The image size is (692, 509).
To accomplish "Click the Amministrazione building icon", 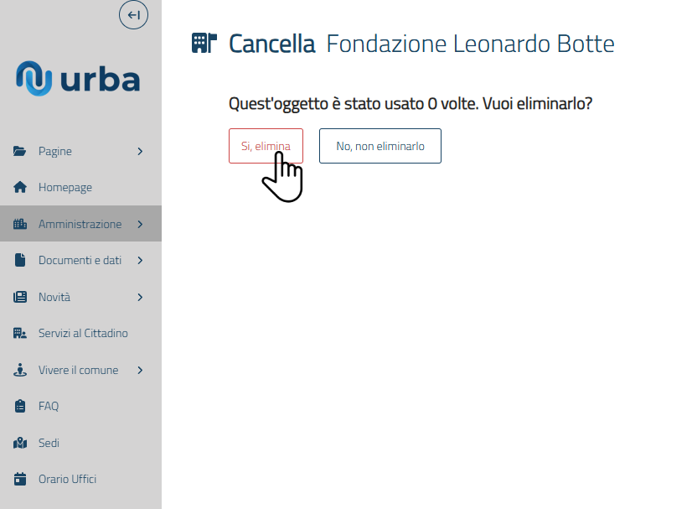I will pyautogui.click(x=21, y=225).
